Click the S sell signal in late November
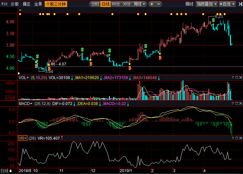The height and width of the screenshot is (174, 243). [82, 50]
